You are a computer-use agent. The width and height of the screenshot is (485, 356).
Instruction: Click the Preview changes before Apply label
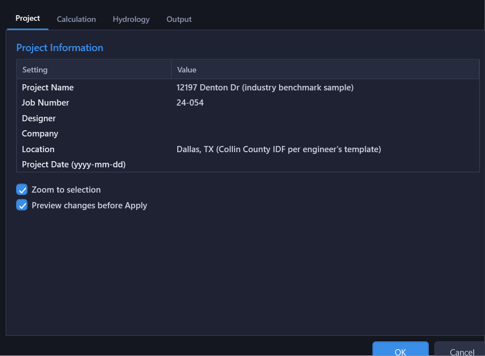click(x=89, y=206)
